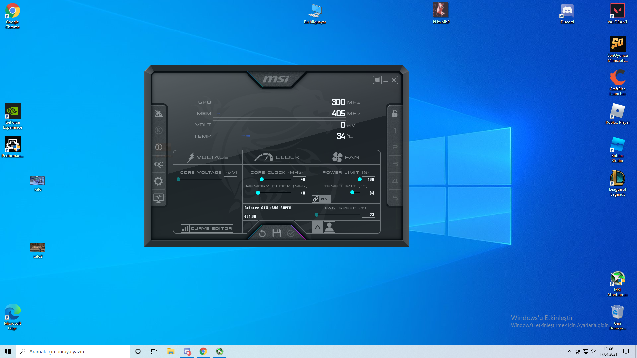The width and height of the screenshot is (637, 358).
Task: Select profile slot 1
Action: 395,130
